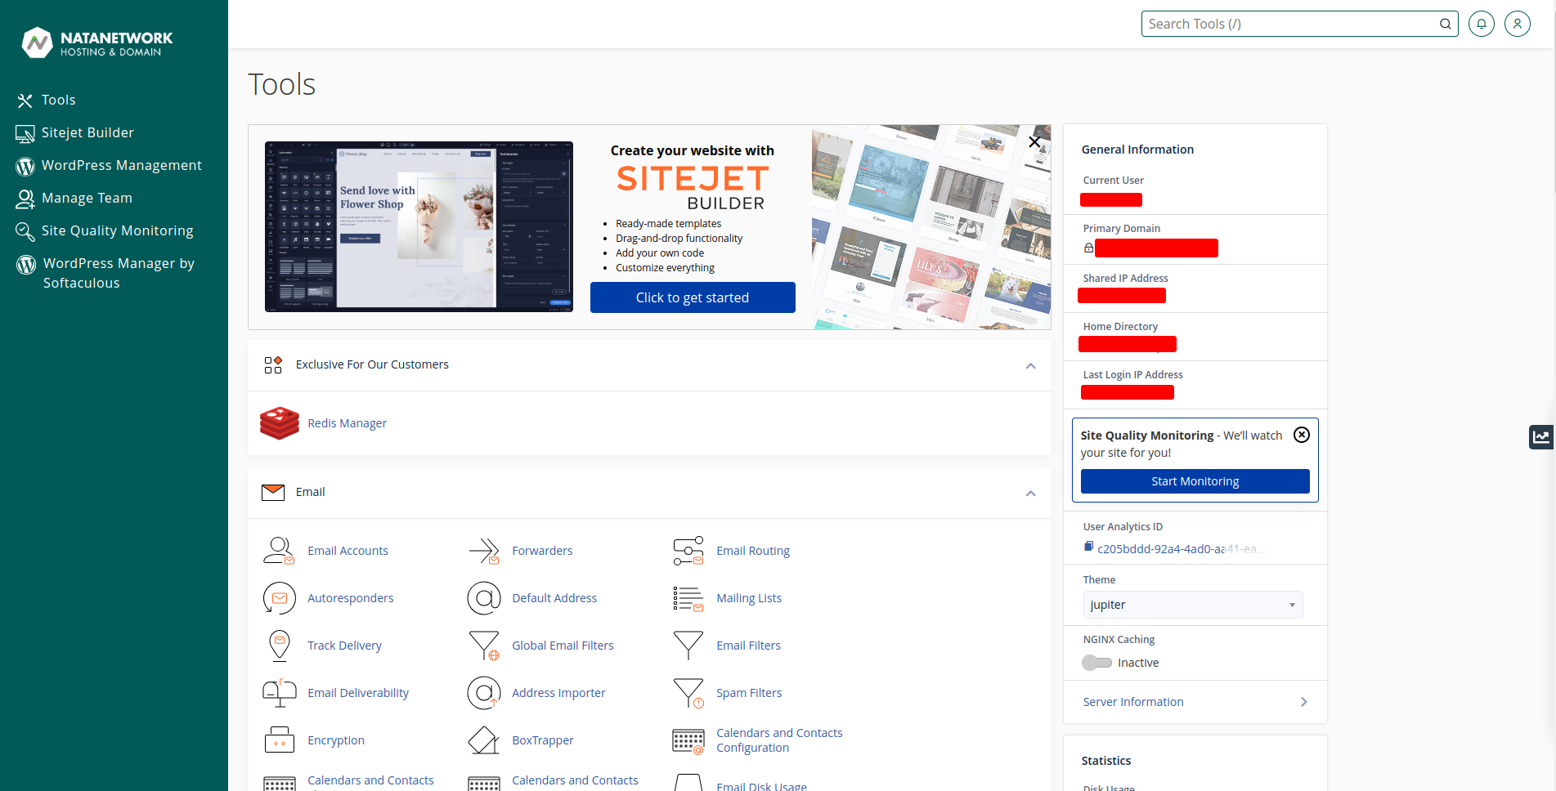Click the Encryption lock icon

pyautogui.click(x=279, y=740)
